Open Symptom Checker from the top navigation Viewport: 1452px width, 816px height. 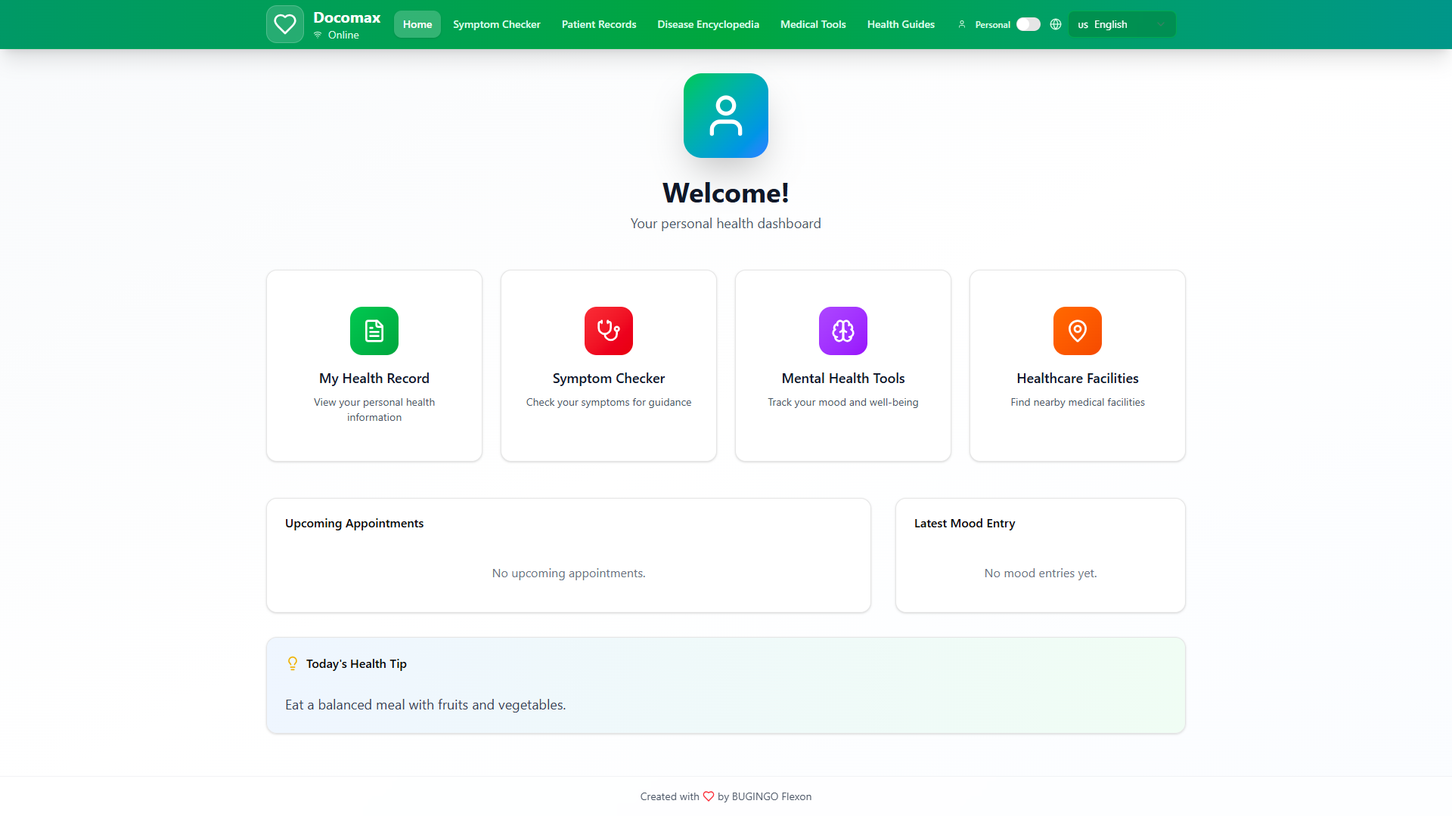[497, 24]
